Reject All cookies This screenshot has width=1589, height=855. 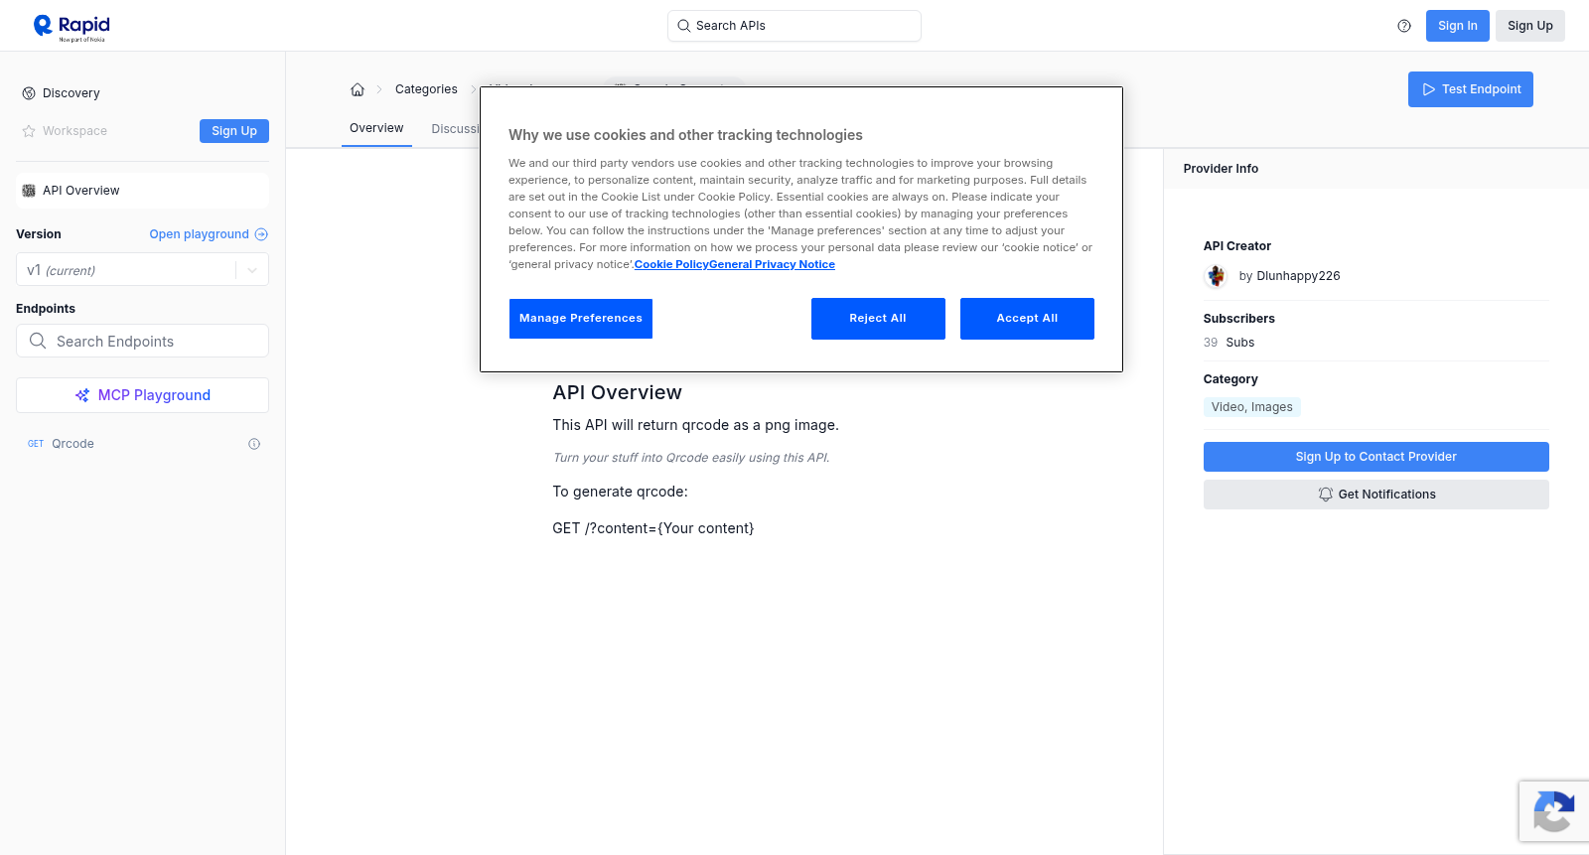pyautogui.click(x=878, y=319)
